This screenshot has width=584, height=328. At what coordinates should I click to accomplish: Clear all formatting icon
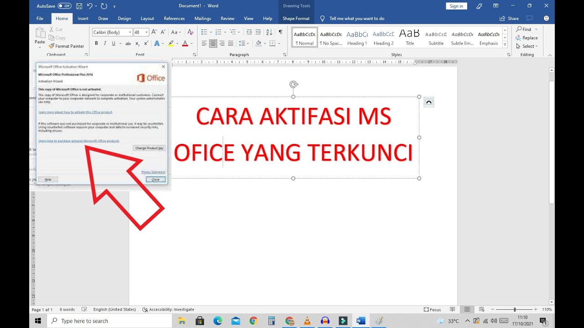(190, 32)
